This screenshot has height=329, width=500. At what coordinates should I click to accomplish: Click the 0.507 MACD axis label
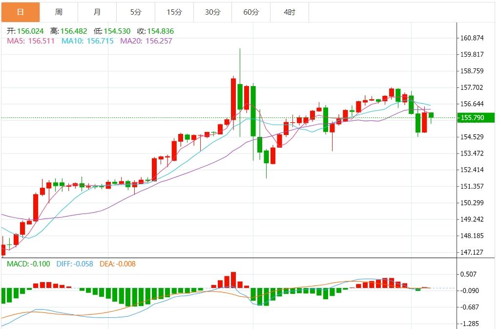tap(468, 274)
